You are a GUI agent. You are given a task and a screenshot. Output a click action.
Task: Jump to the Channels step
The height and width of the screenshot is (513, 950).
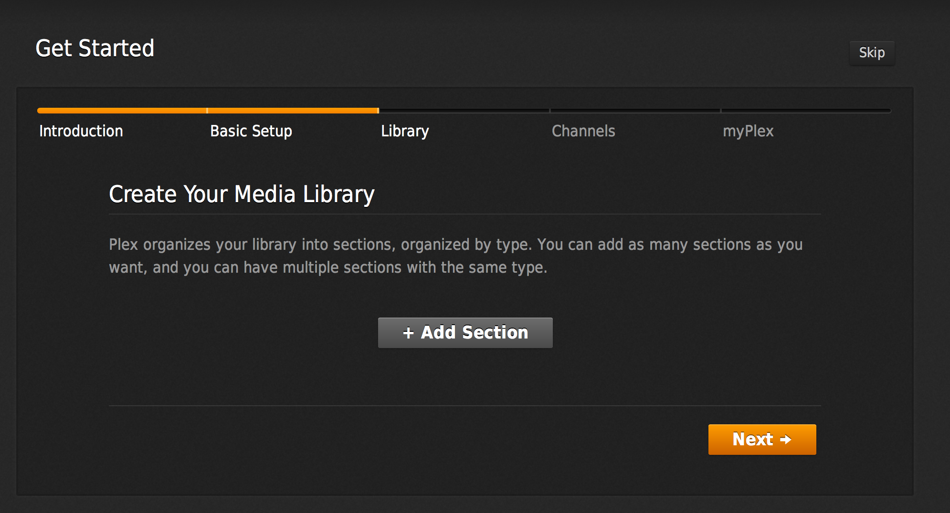pyautogui.click(x=583, y=131)
